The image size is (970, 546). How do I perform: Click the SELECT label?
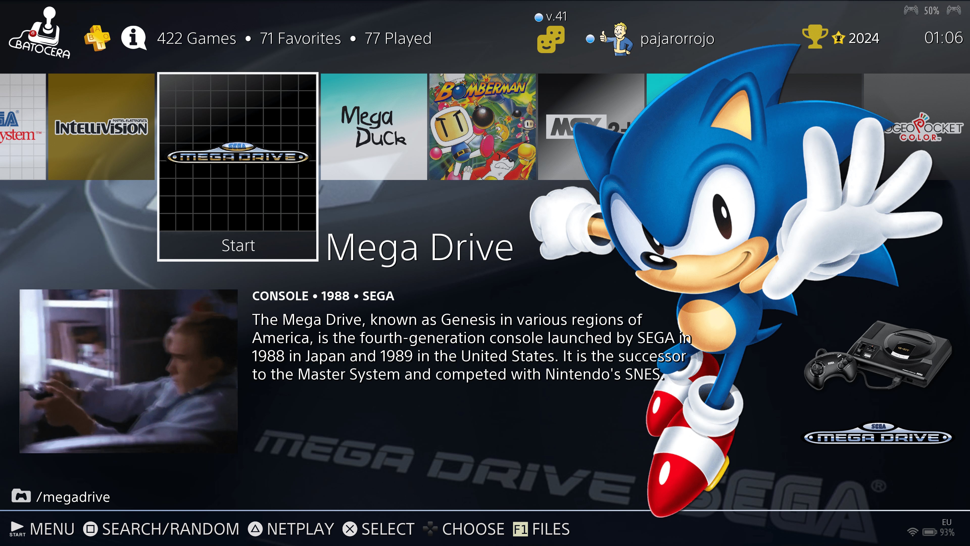388,529
